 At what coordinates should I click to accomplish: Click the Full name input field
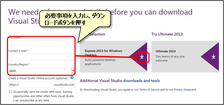42,43
